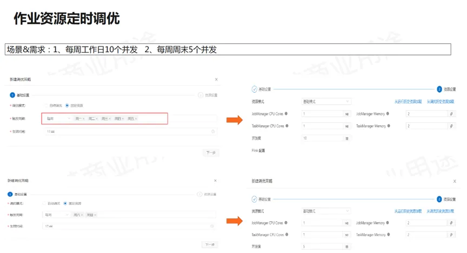Click 生效时间 17:44 field in weekday dialog

pos(130,132)
